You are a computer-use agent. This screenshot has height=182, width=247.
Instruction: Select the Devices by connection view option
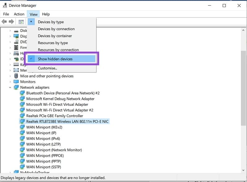pos(56,29)
